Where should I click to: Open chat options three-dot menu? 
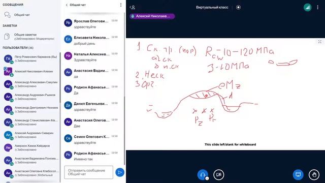point(121,5)
